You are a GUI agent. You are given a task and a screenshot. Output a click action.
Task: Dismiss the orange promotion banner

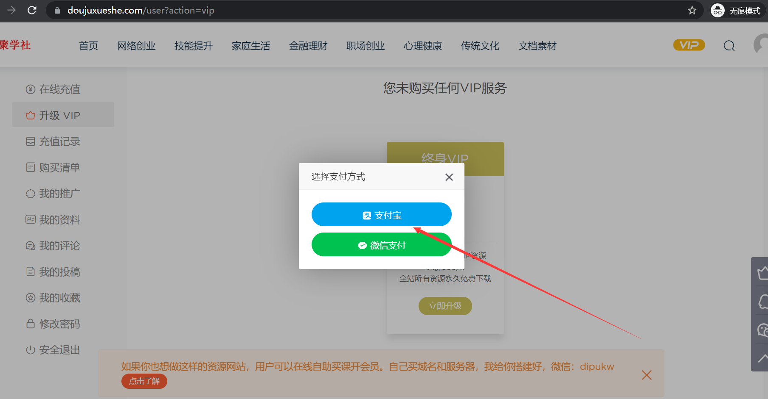point(646,375)
